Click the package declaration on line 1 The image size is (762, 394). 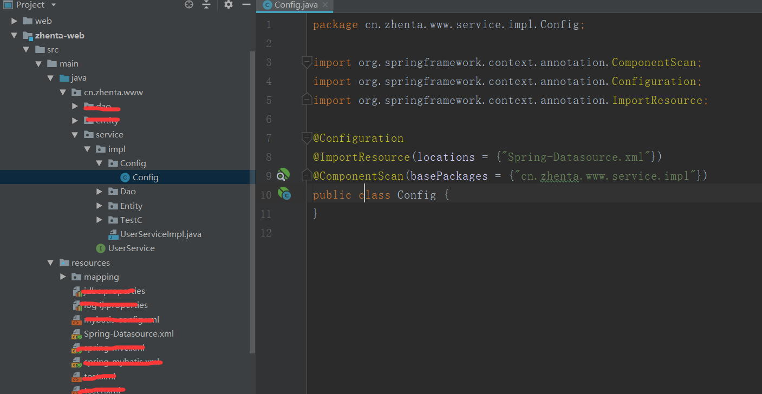pos(449,25)
